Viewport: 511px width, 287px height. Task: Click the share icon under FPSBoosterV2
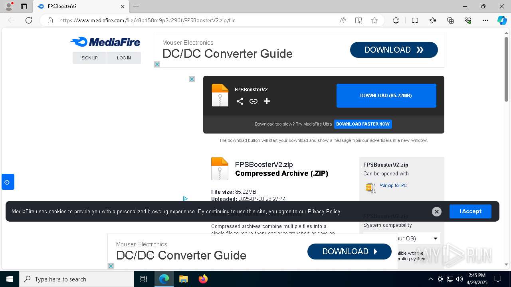click(x=240, y=101)
